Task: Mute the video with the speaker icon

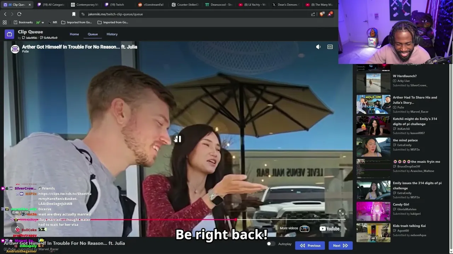Action: (318, 47)
